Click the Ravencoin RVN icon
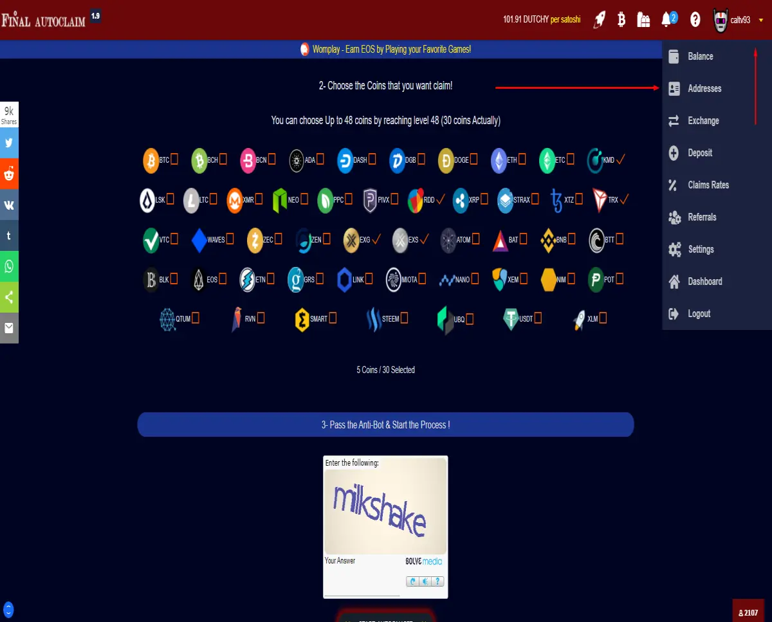 click(237, 319)
